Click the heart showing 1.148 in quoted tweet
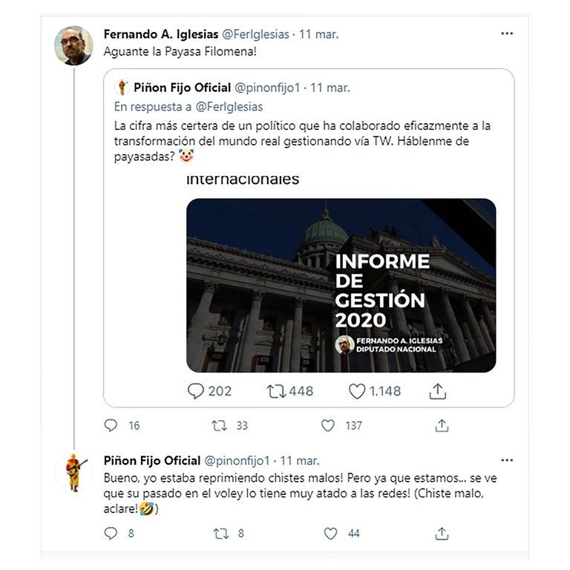Viewport: 570px width, 570px height. (x=357, y=391)
